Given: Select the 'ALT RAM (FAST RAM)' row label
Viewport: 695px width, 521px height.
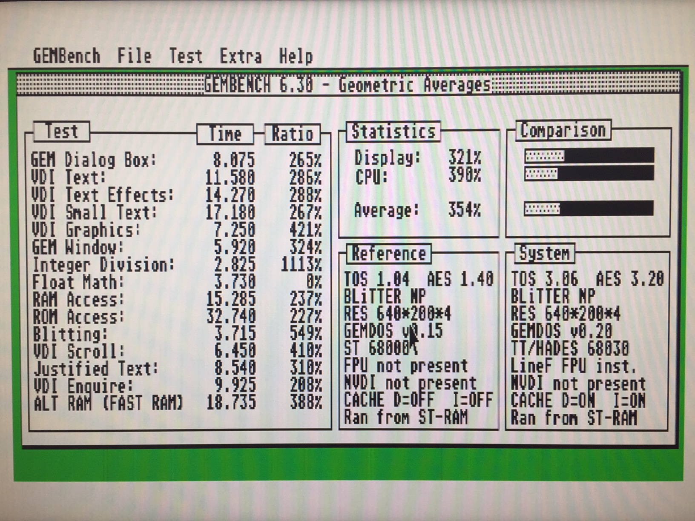Looking at the screenshot, I should [x=109, y=403].
